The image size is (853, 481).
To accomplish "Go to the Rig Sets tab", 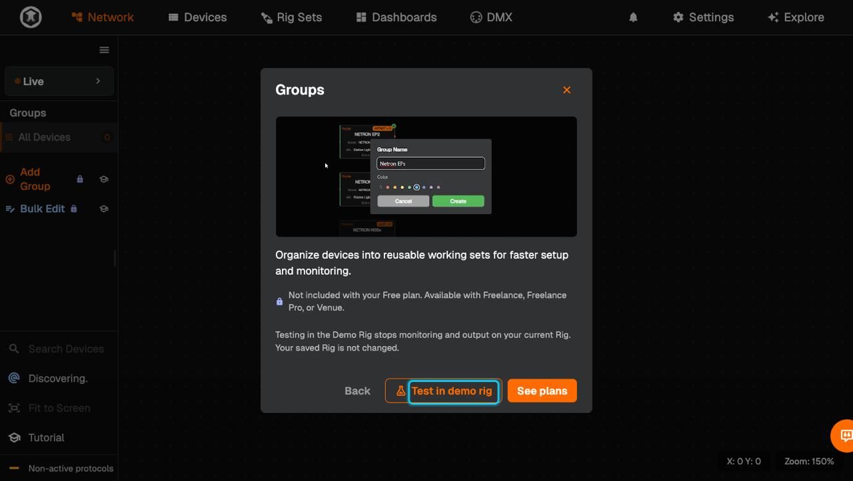I will (291, 17).
